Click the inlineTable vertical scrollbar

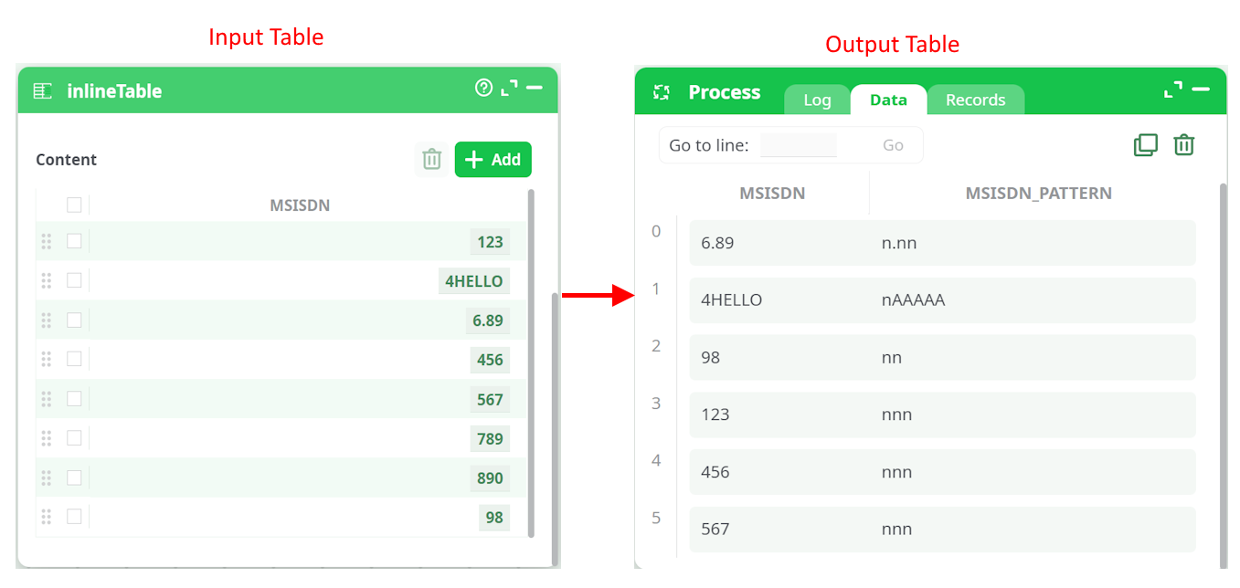coord(531,365)
